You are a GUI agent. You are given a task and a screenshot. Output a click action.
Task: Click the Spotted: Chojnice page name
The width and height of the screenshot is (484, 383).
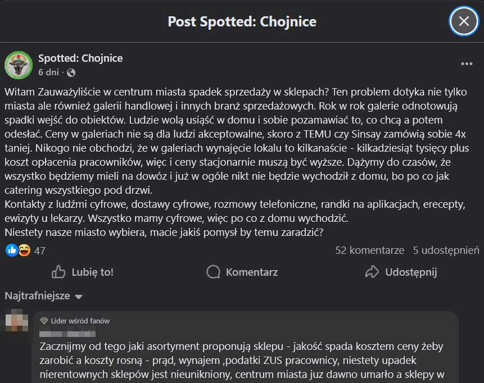[x=80, y=58]
